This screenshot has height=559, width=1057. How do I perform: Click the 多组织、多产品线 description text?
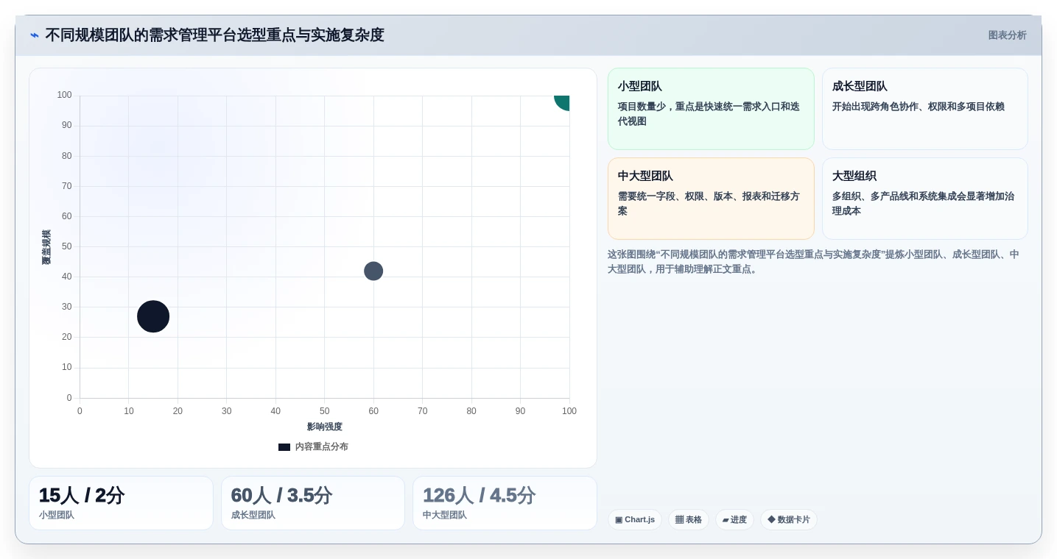[923, 204]
